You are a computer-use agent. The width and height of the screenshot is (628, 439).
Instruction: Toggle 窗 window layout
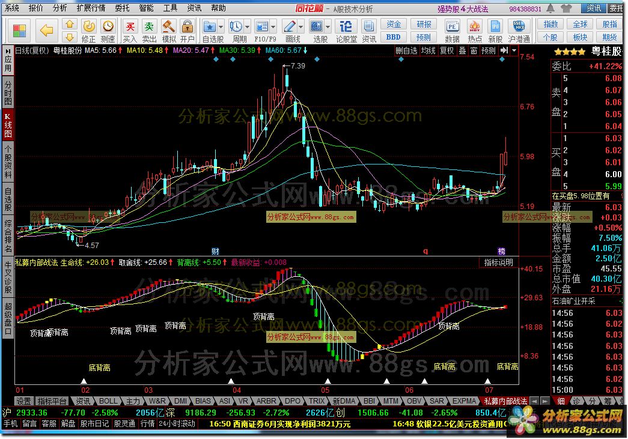474,51
